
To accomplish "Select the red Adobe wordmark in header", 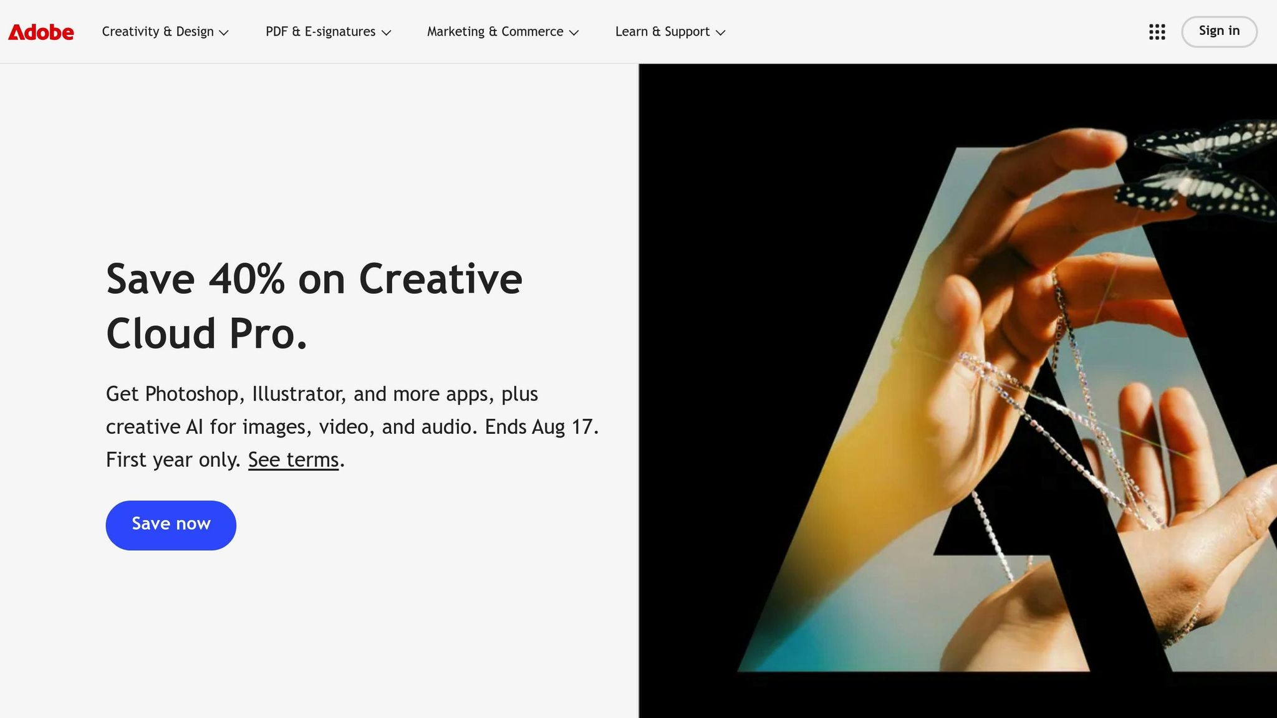I will [40, 31].
